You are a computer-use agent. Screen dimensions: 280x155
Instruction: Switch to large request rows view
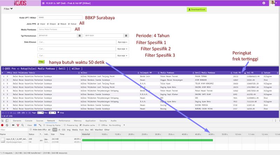(35, 125)
